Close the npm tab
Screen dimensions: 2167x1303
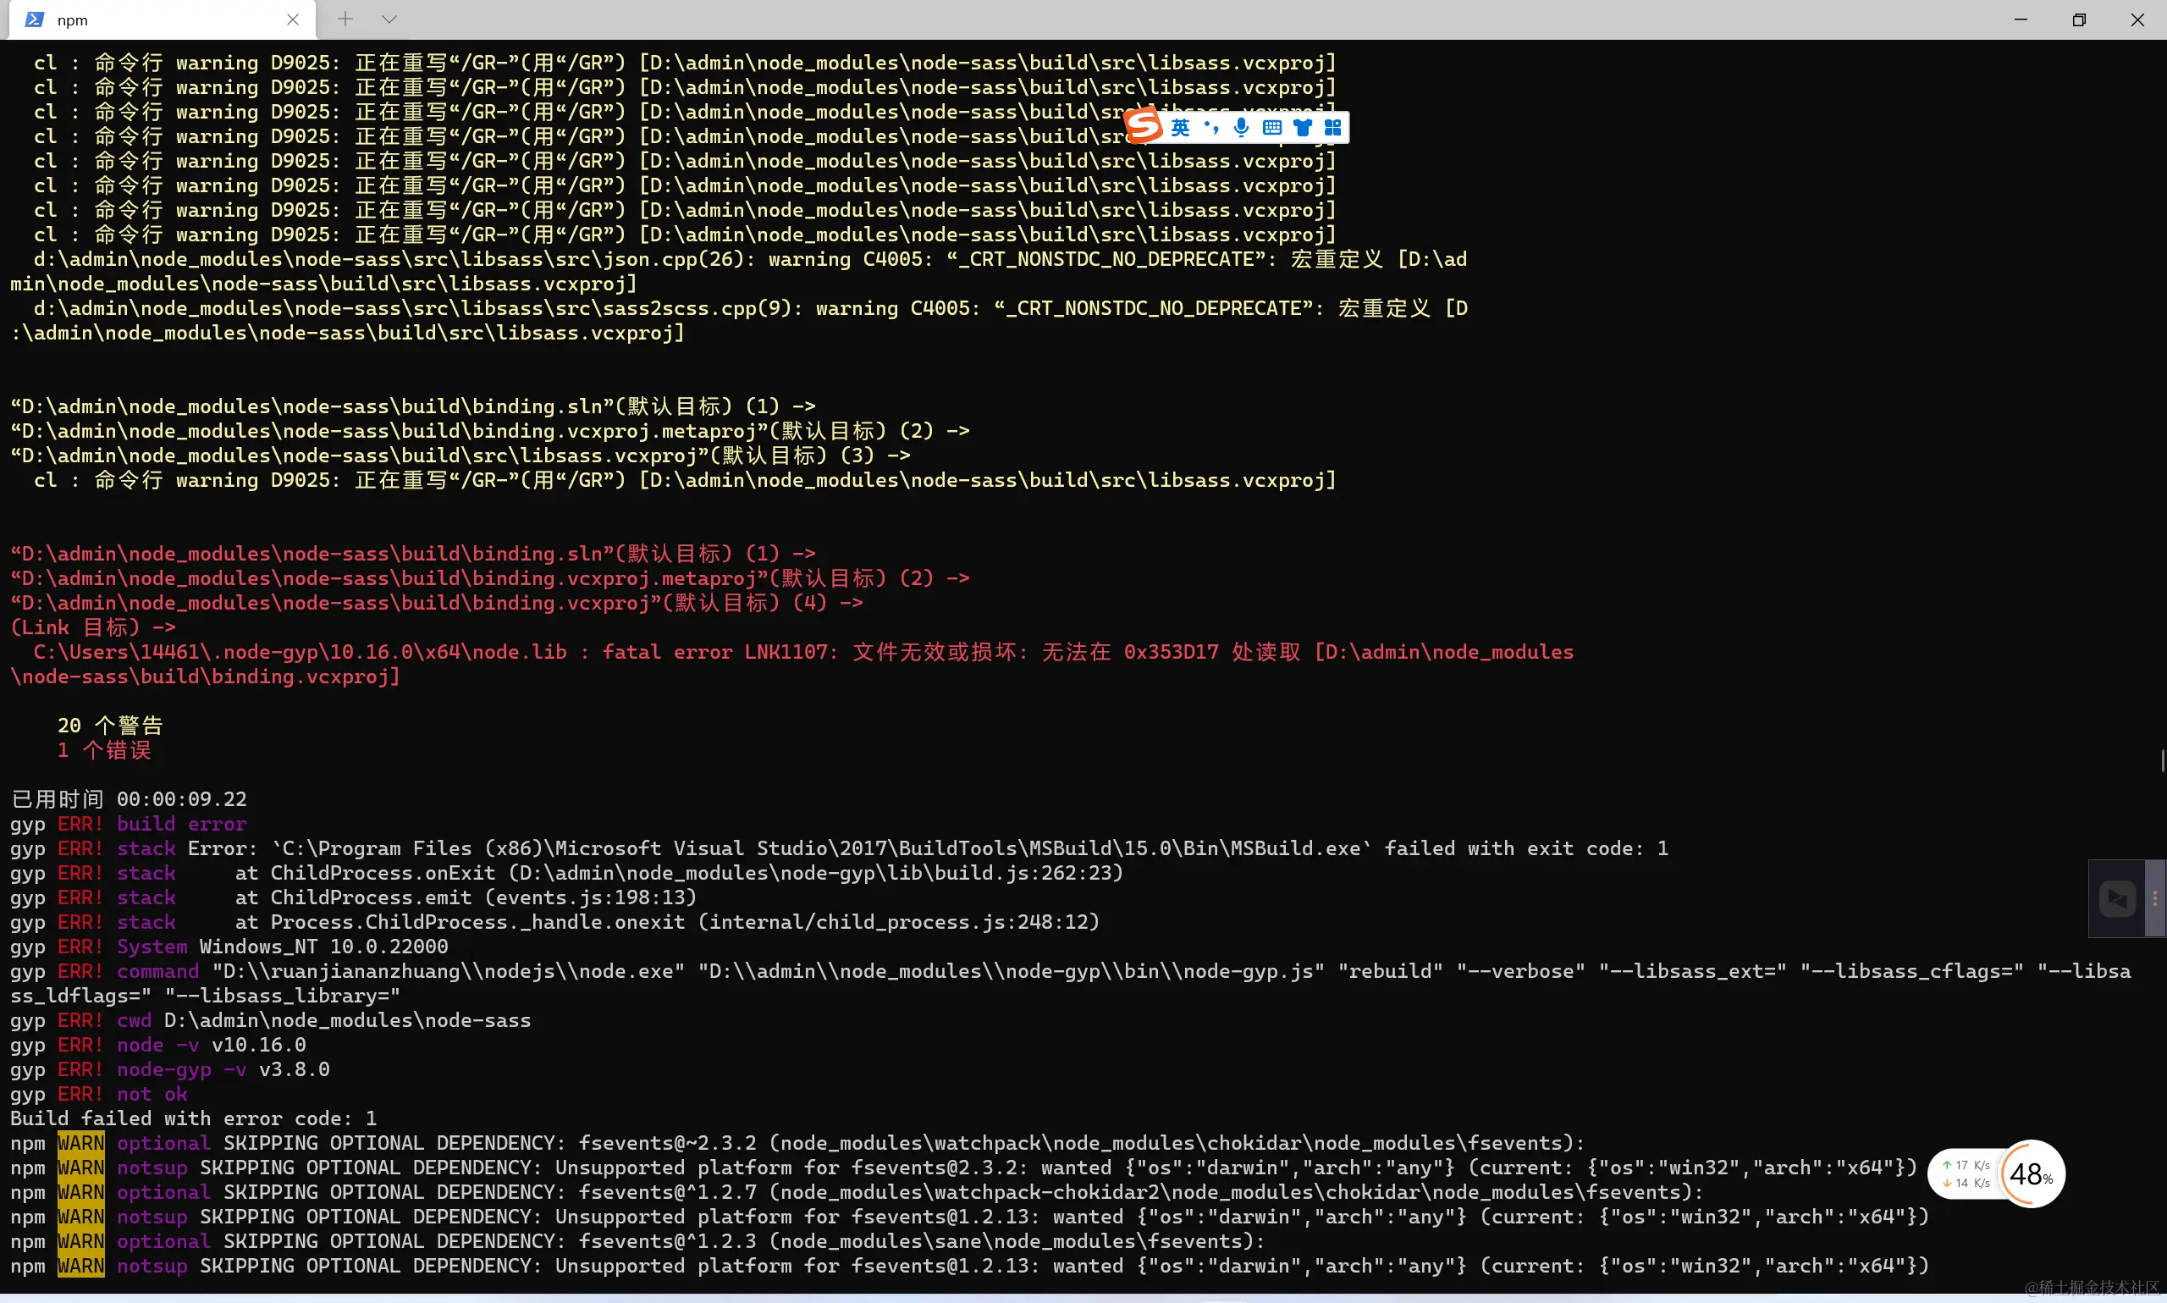pos(292,19)
